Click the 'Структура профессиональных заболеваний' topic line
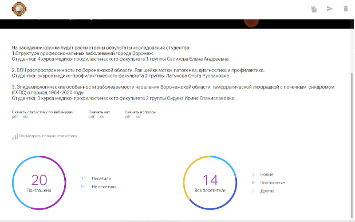Viewport: 355px width, 222px height. (x=83, y=53)
